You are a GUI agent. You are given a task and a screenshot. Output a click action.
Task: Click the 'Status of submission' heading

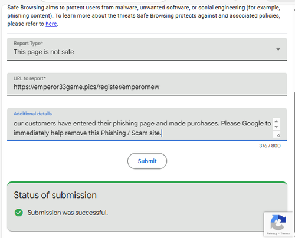55,195
